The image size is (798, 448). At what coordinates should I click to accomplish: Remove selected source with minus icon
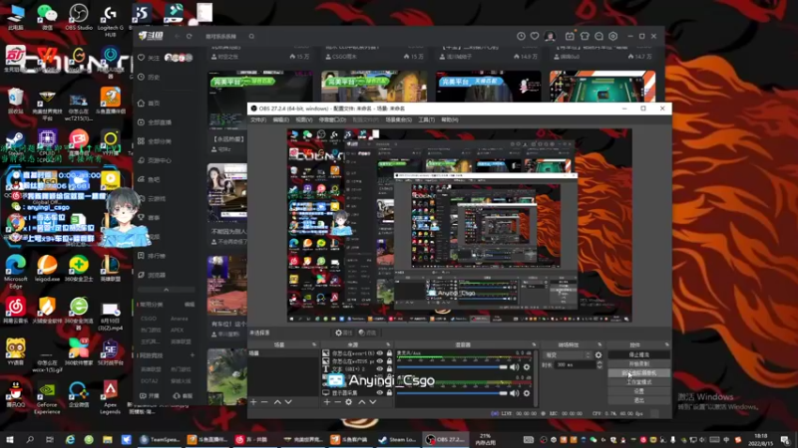[337, 402]
